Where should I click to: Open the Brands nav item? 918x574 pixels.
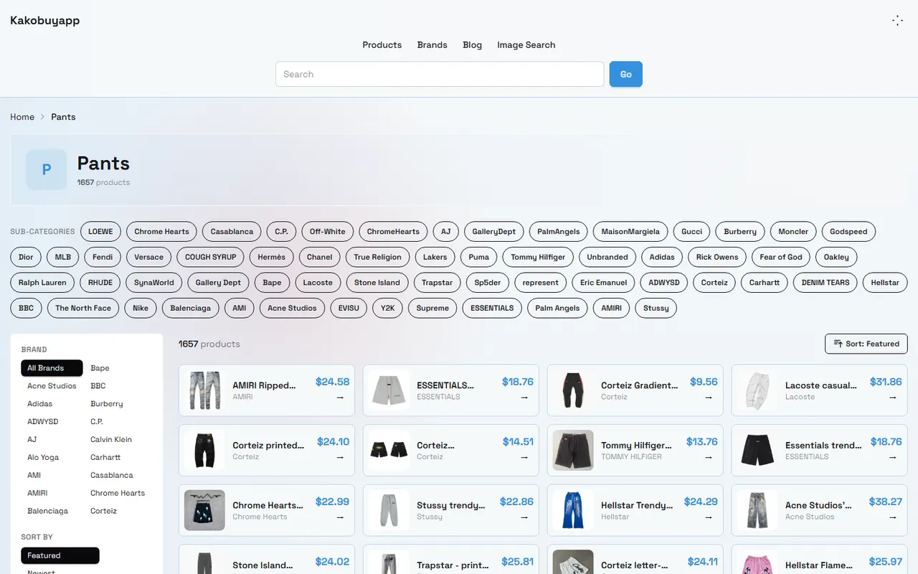point(432,44)
